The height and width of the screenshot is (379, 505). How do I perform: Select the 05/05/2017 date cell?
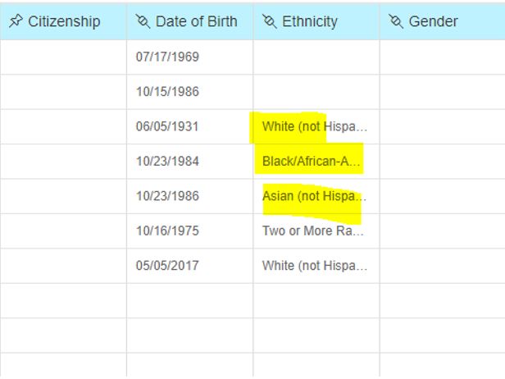(190, 266)
